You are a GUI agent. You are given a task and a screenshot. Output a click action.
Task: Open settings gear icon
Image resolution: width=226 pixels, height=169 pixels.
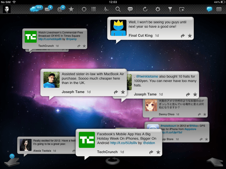[x=158, y=10]
